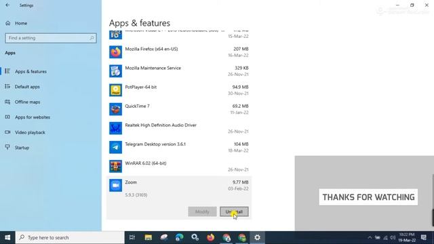Click Uninstall button for Zoom
The width and height of the screenshot is (434, 244).
point(234,211)
